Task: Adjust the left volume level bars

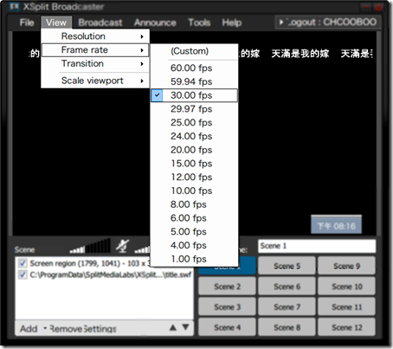Action: click(x=90, y=246)
